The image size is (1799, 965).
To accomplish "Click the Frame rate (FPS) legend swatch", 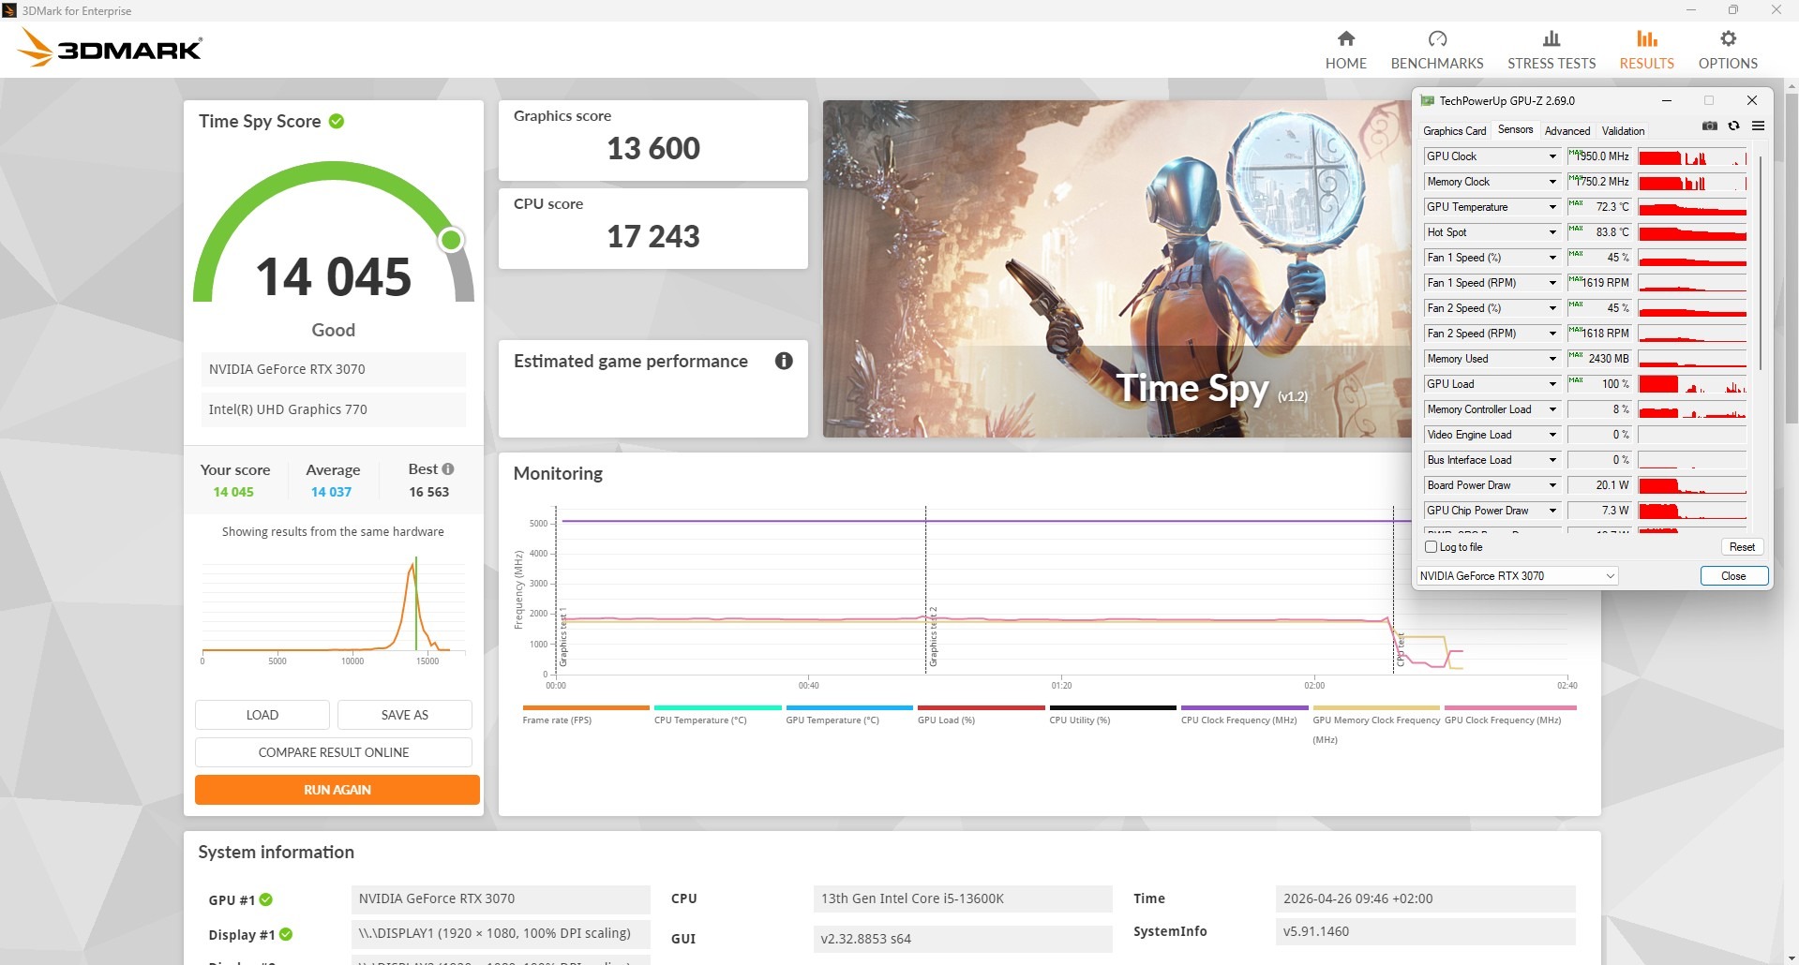I will coord(586,707).
